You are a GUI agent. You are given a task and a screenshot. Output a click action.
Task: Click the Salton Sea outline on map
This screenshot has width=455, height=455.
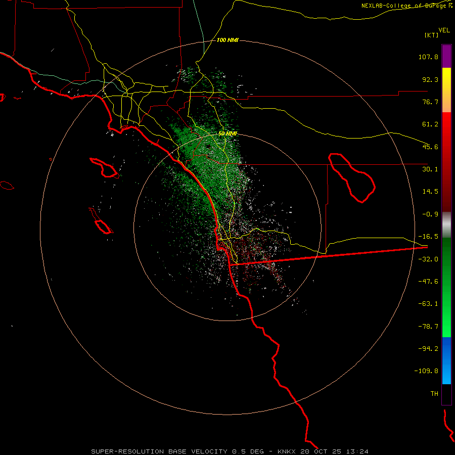coord(352,177)
